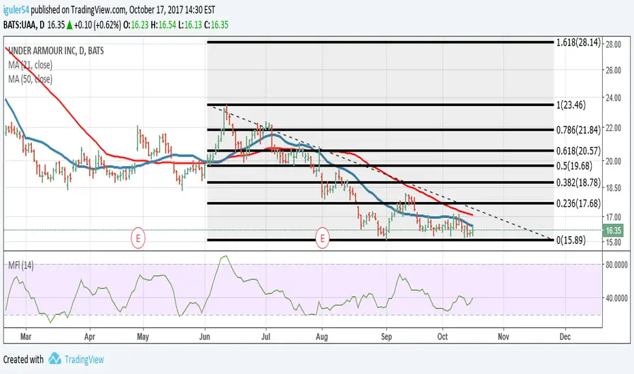Click the Sep label on time axis
634x374 pixels.
point(386,337)
